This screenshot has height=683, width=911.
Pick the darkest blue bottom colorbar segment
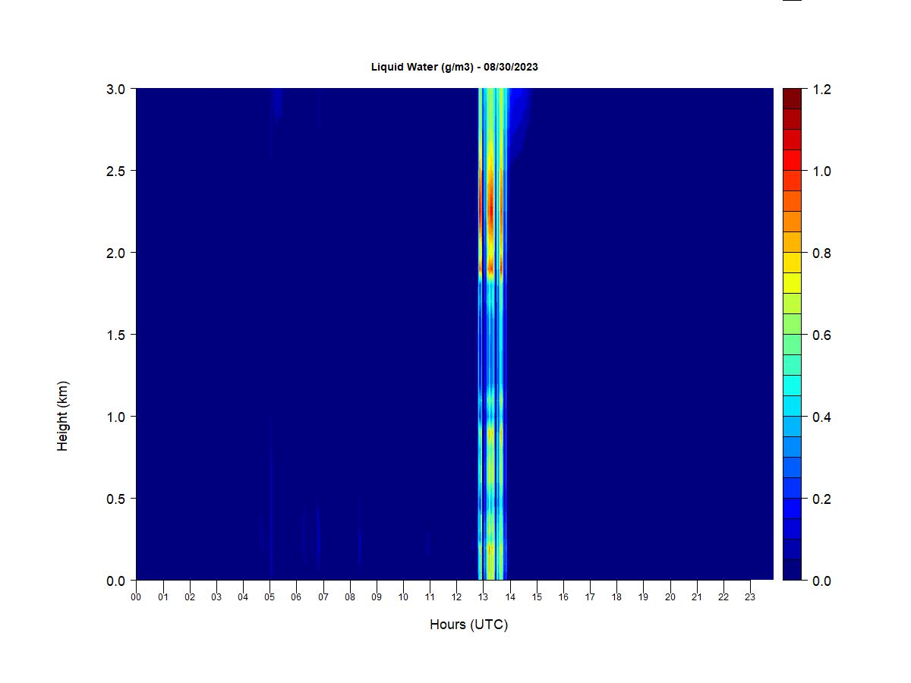(x=792, y=570)
